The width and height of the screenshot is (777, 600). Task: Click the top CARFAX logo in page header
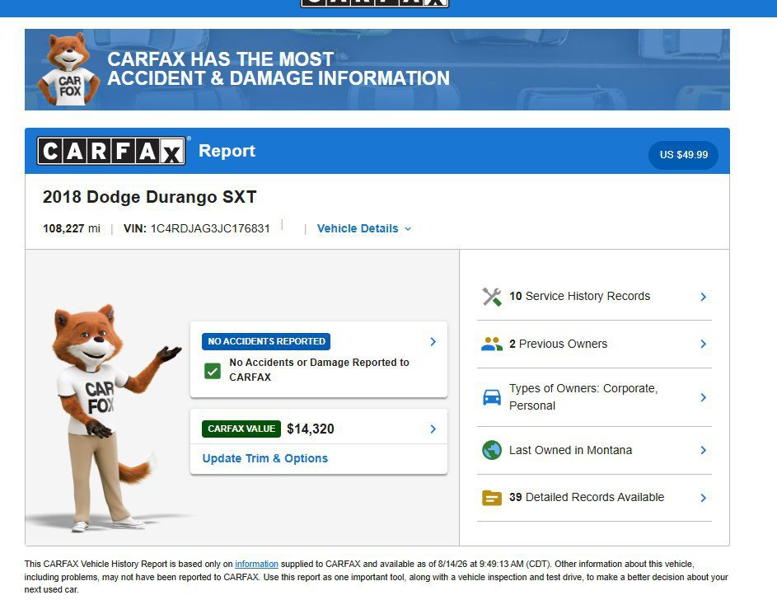(375, 3)
